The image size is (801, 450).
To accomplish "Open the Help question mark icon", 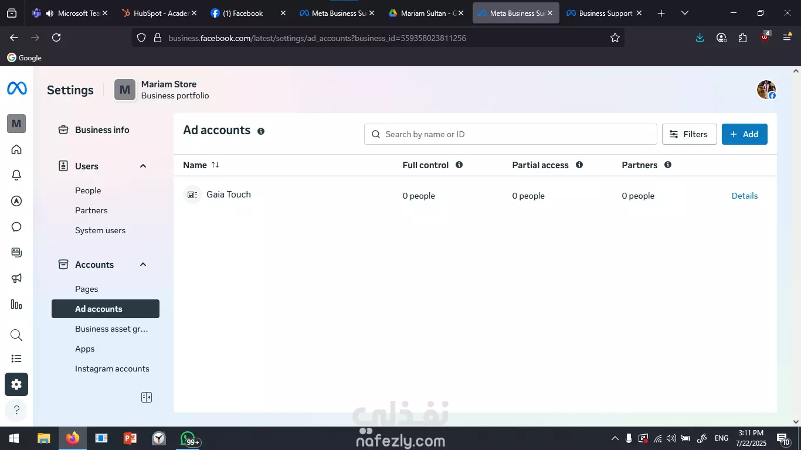I will pyautogui.click(x=16, y=410).
